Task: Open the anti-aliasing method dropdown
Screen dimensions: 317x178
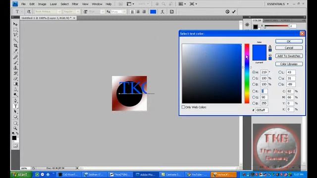Action: click(124, 12)
